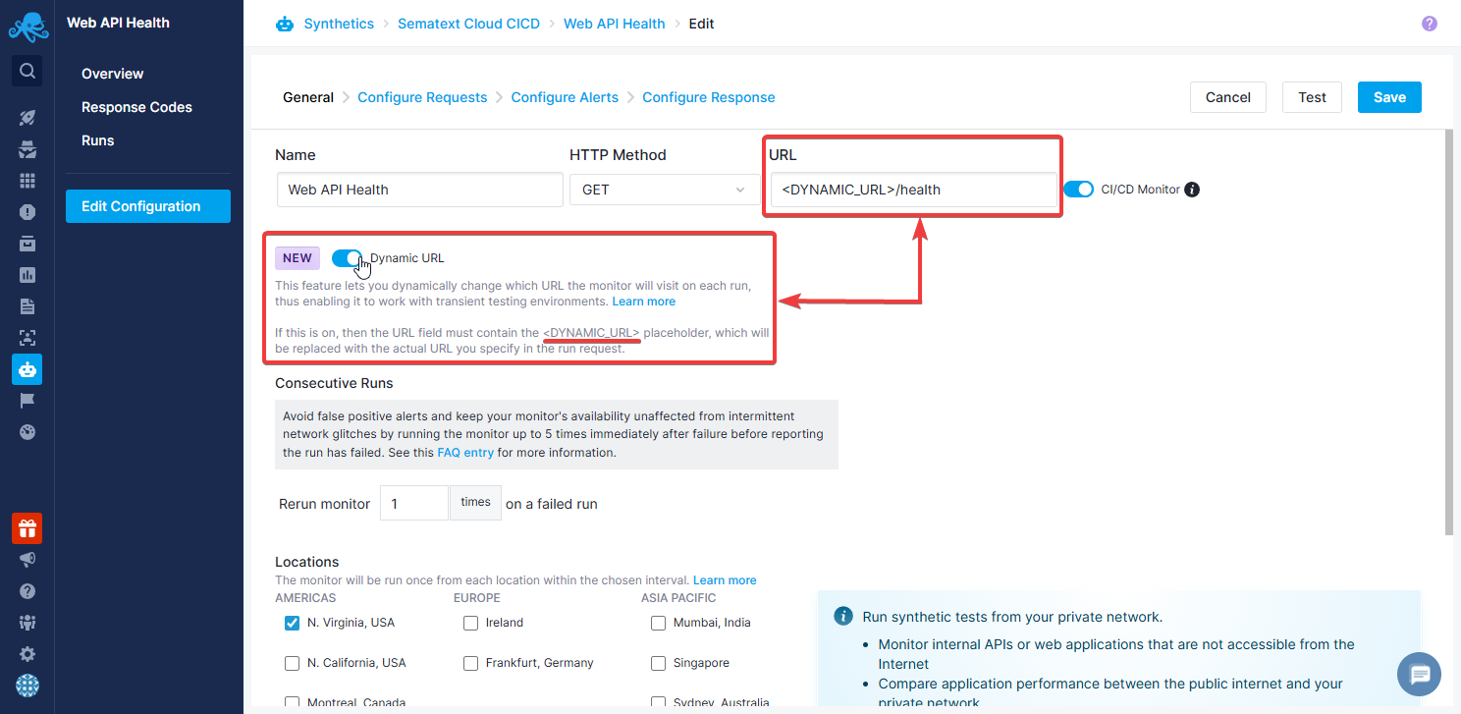Check the Frankfurt, Germany location
1461x714 pixels.
(x=470, y=663)
